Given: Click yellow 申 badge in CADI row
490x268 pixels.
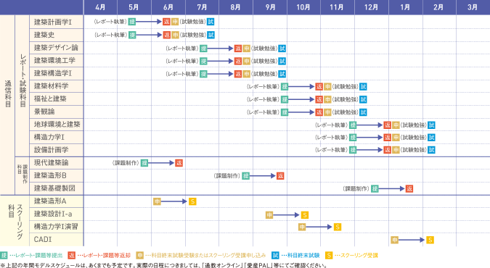Looking at the screenshot, I should (395, 240).
